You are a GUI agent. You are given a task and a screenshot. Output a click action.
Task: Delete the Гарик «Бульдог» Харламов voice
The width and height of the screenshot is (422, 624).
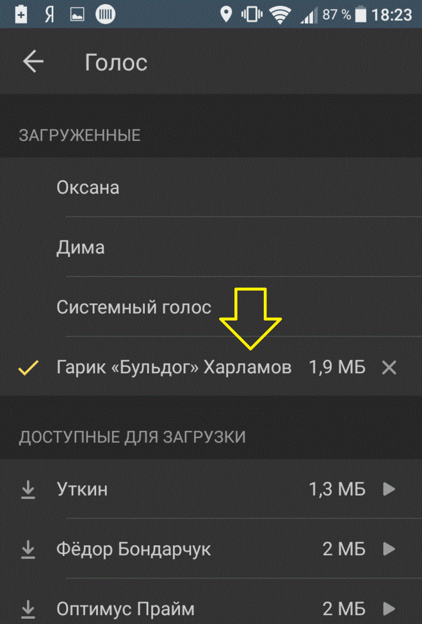click(389, 367)
